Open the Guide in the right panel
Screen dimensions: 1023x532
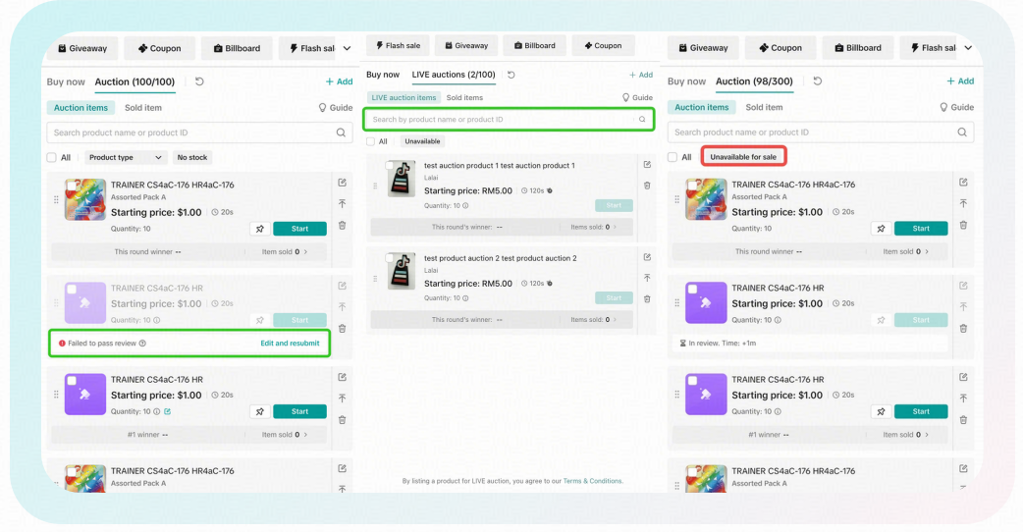[956, 107]
